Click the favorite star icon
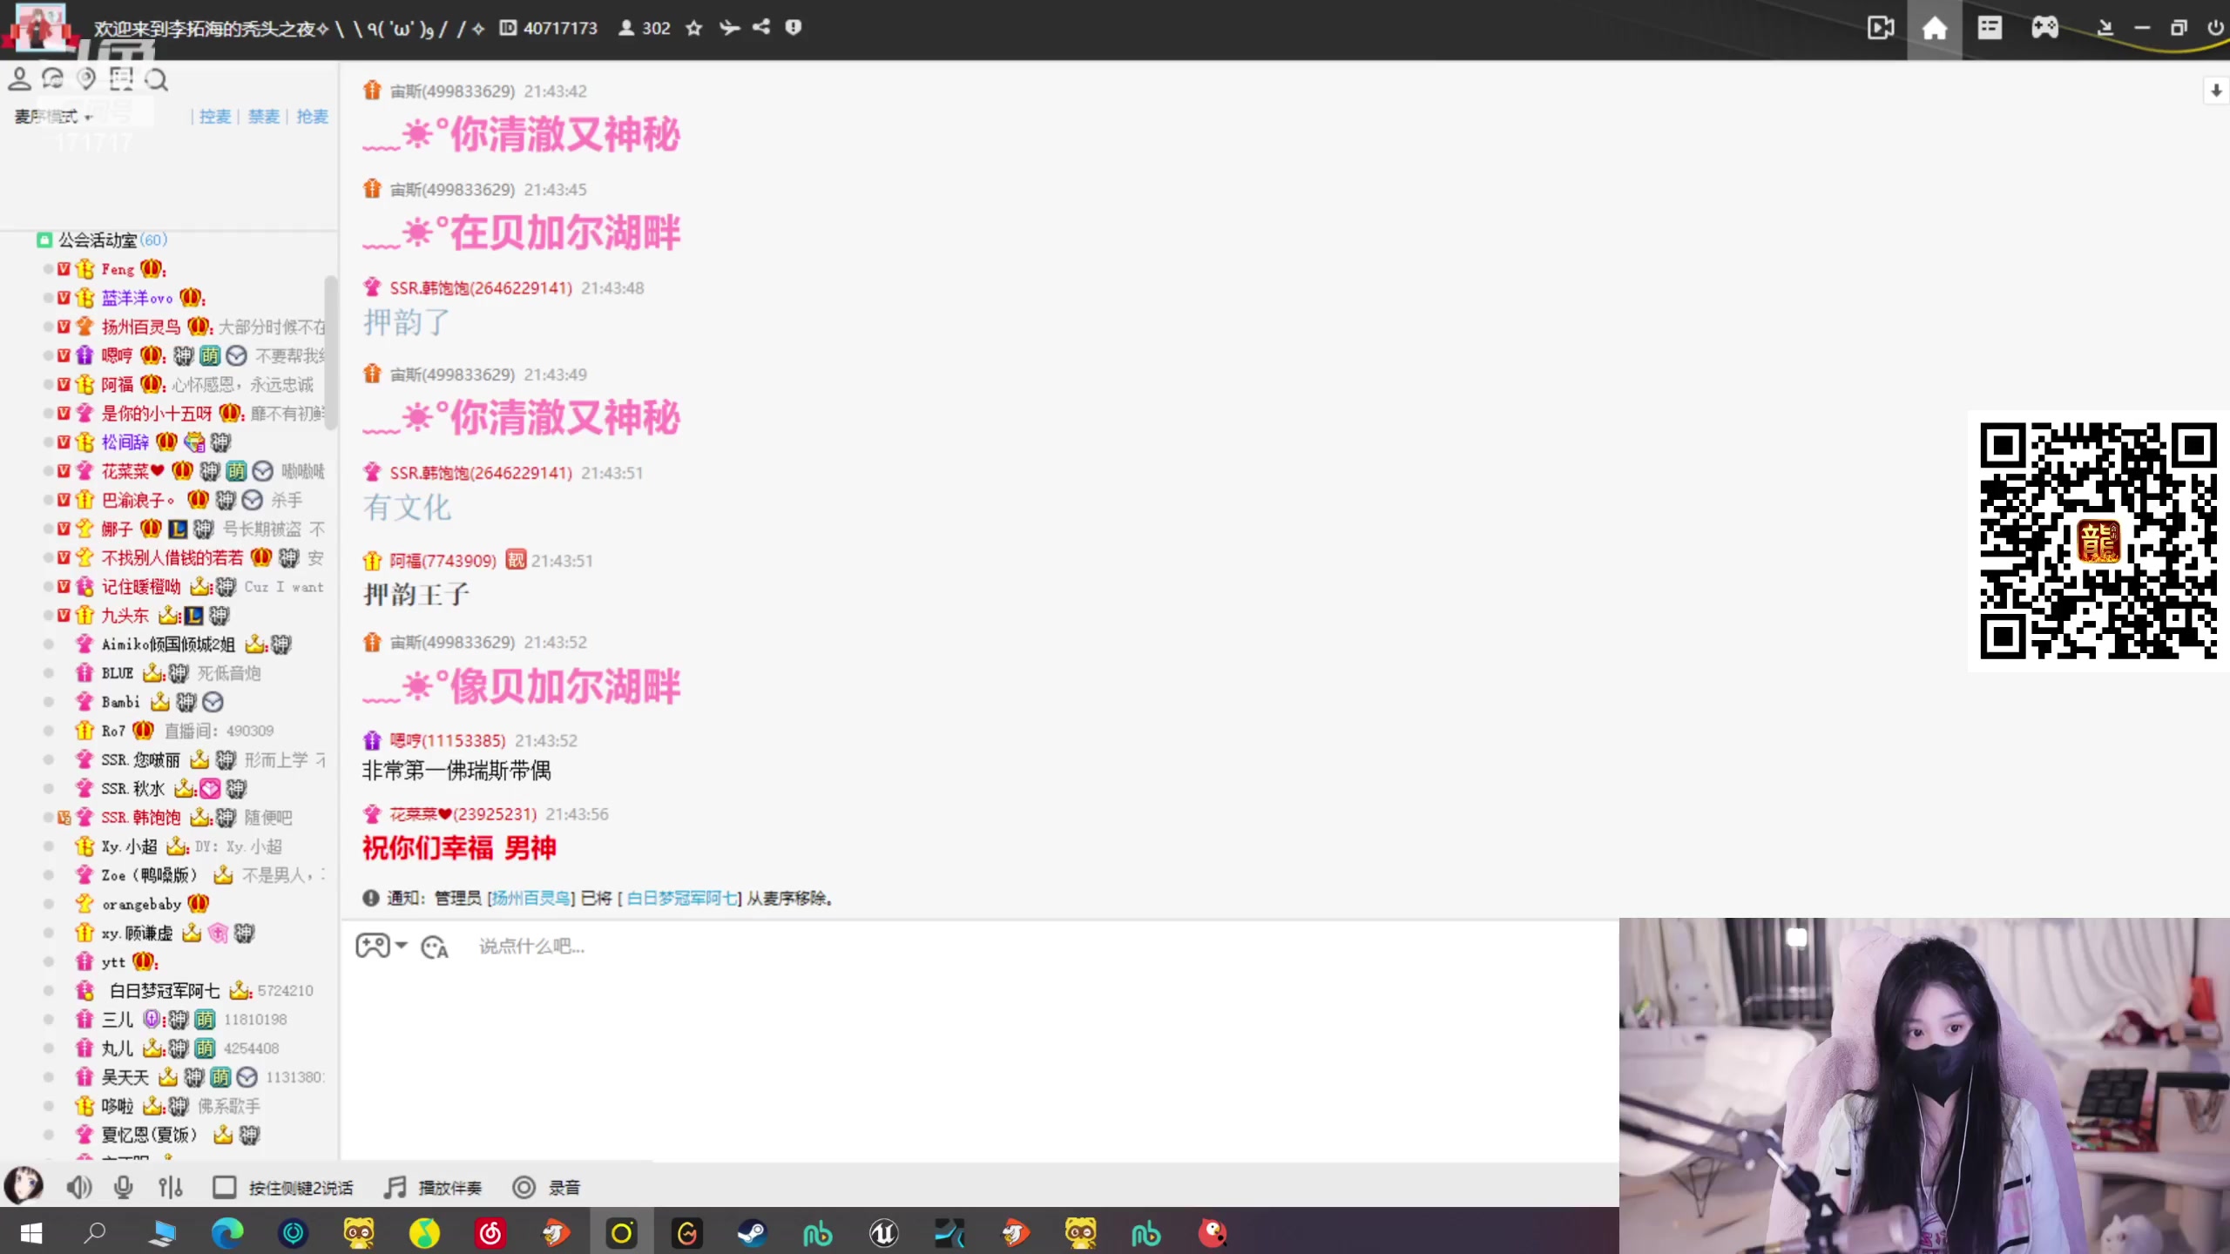This screenshot has height=1254, width=2230. 693,28
